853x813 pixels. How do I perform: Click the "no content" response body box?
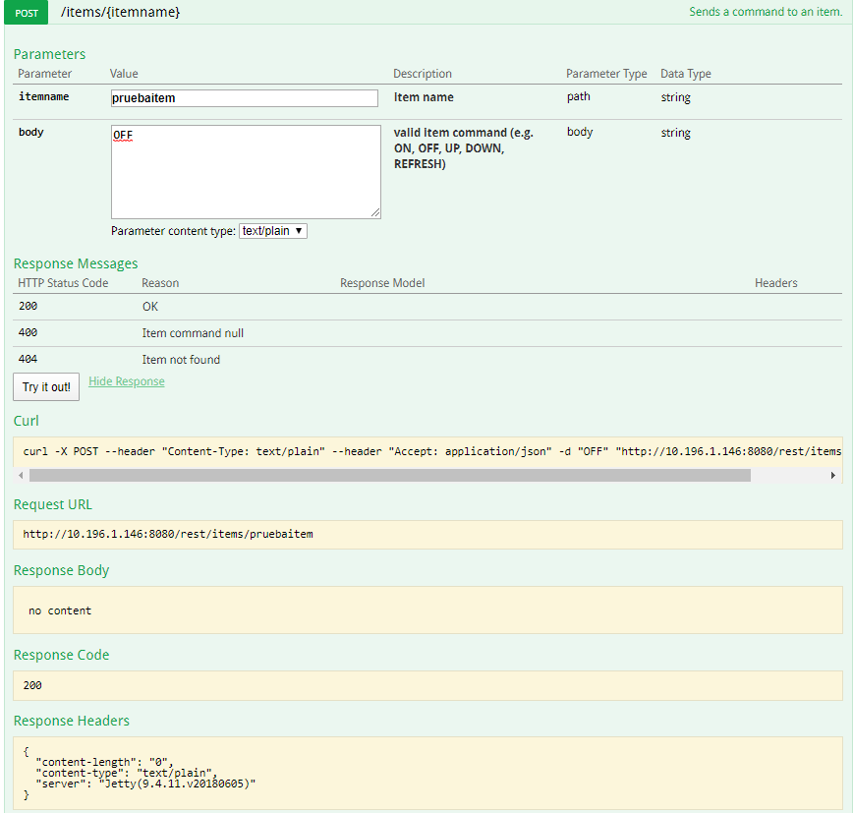pos(427,610)
